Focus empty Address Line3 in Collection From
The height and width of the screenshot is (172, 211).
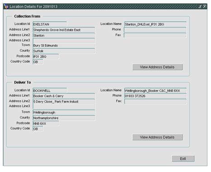coord(64,41)
